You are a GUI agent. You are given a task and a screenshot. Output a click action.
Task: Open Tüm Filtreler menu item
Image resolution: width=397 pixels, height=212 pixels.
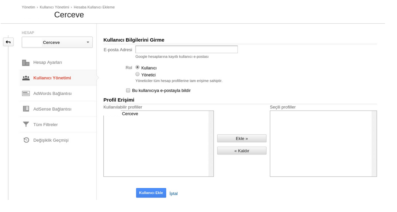point(46,125)
